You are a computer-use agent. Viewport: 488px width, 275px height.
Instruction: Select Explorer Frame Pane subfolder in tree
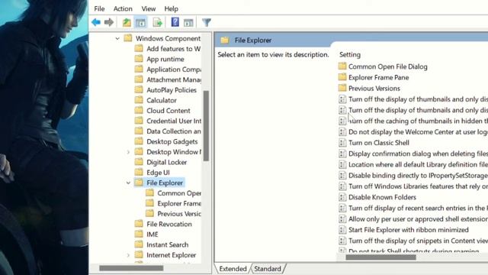tap(173, 203)
